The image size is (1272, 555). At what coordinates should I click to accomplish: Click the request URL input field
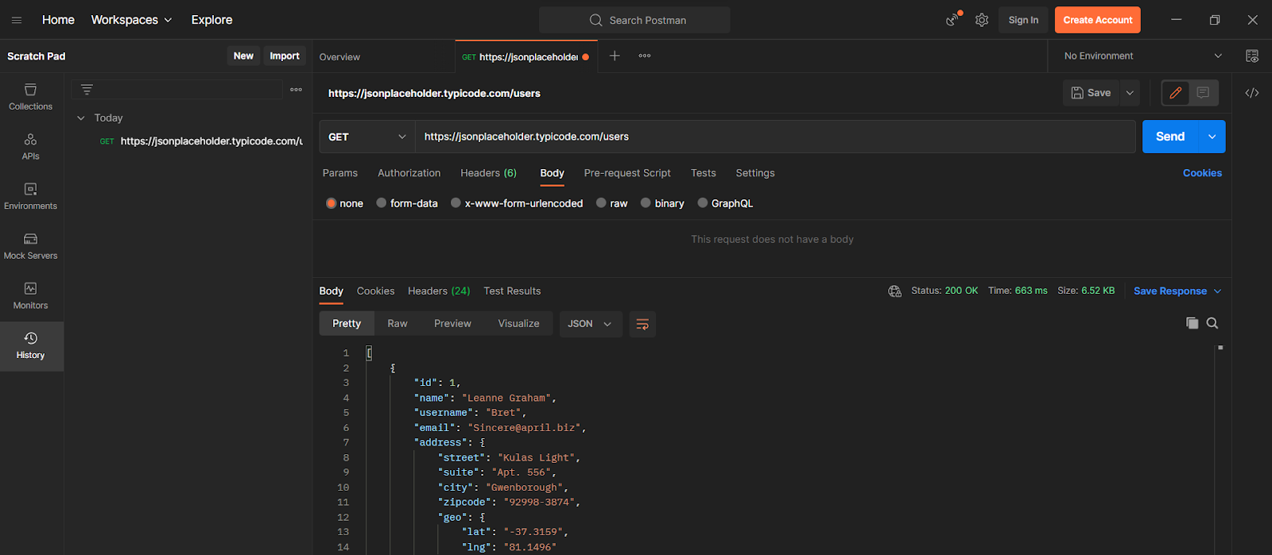tap(775, 137)
